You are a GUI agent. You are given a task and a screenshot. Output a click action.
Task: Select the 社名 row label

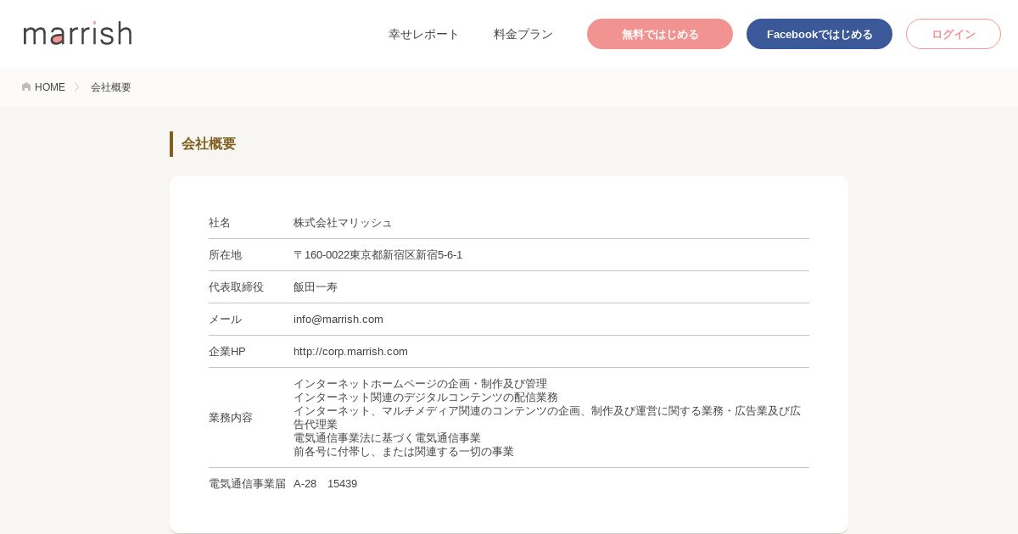pyautogui.click(x=220, y=223)
